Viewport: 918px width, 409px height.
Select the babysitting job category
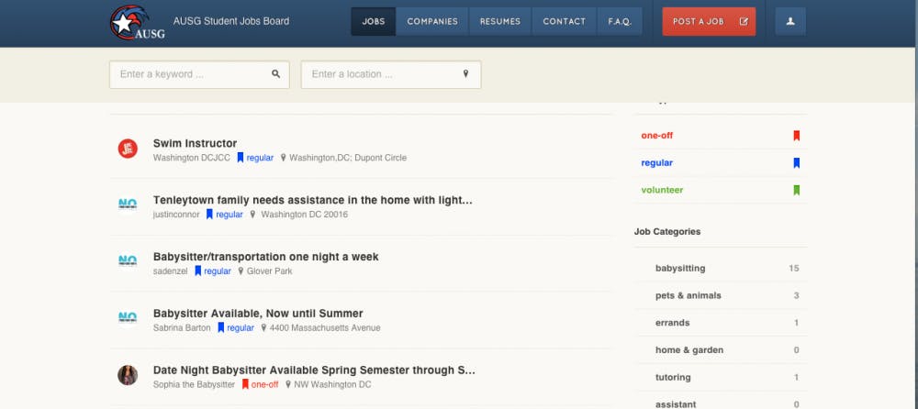click(680, 269)
